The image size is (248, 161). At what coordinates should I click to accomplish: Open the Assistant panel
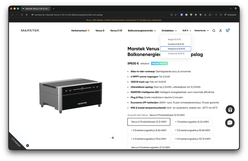click(230, 15)
